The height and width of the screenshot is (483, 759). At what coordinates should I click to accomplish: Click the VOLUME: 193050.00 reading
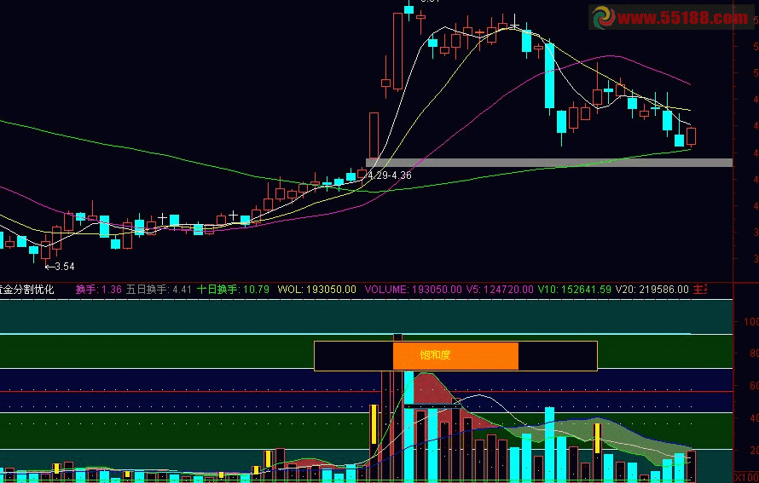413,290
